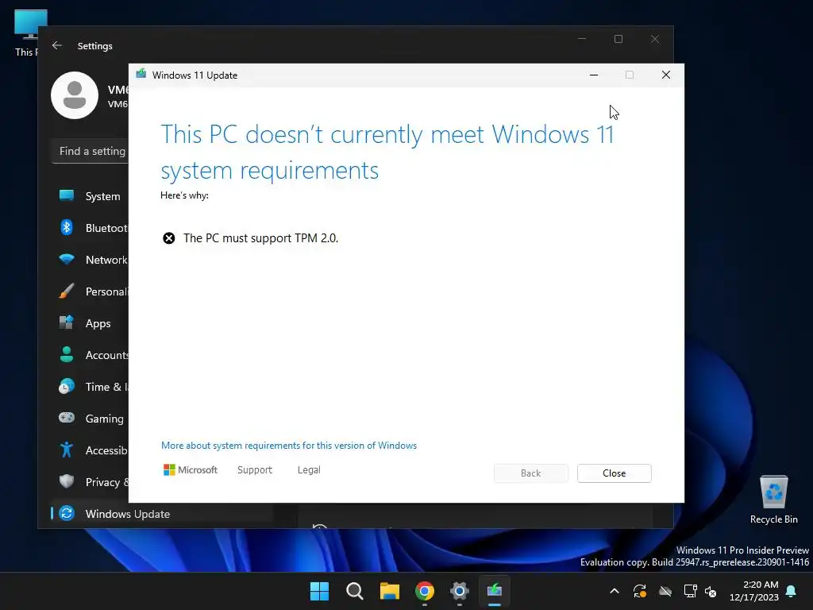Select the Privacy shield icon in the sidebar
The image size is (813, 610).
[67, 481]
